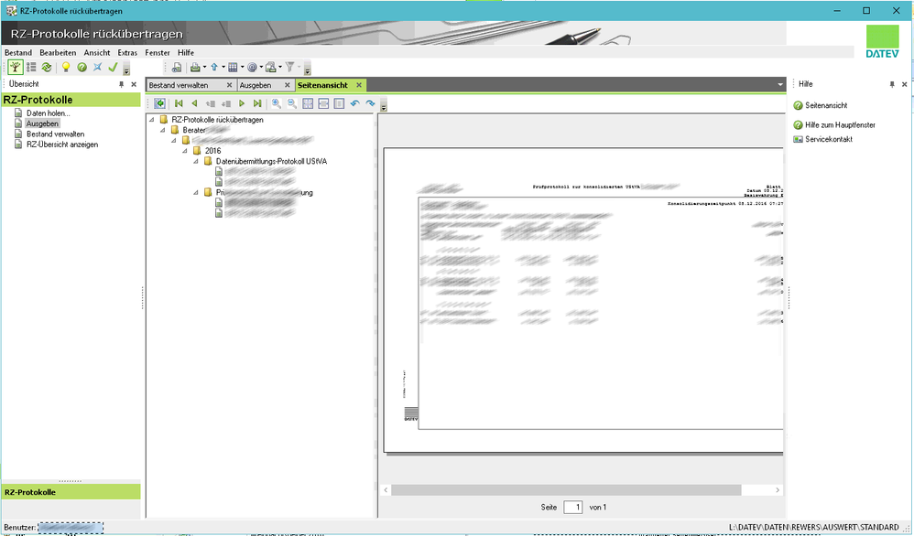The width and height of the screenshot is (914, 536).
Task: Toggle the tree overview icon in toolbar
Action: [x=16, y=68]
